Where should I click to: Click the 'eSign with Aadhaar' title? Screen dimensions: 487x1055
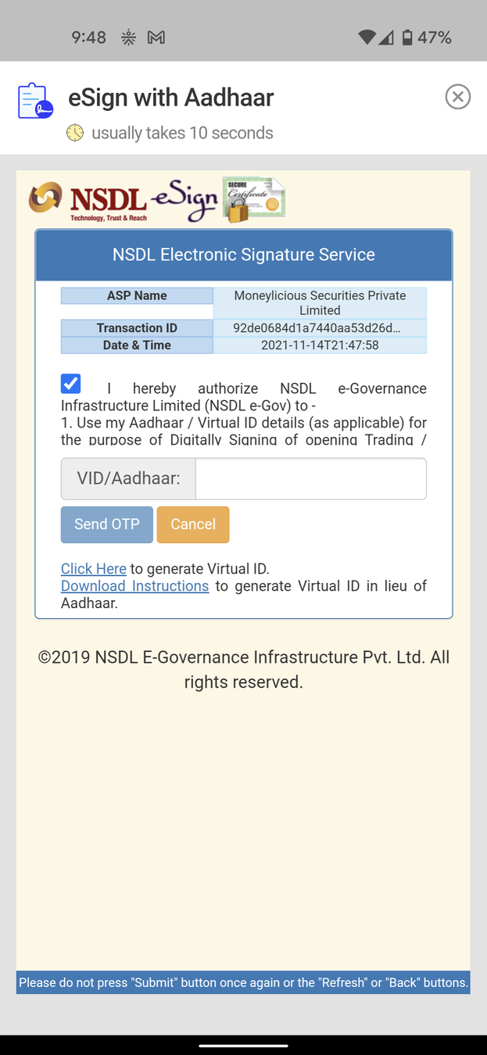point(171,98)
